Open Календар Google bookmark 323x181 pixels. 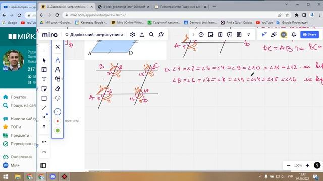pos(91,22)
